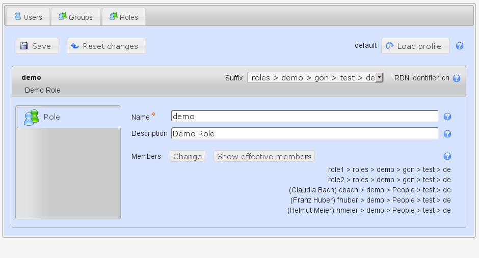The height and width of the screenshot is (258, 479).
Task: Click the floppy disk icon on Save
Action: coord(24,46)
